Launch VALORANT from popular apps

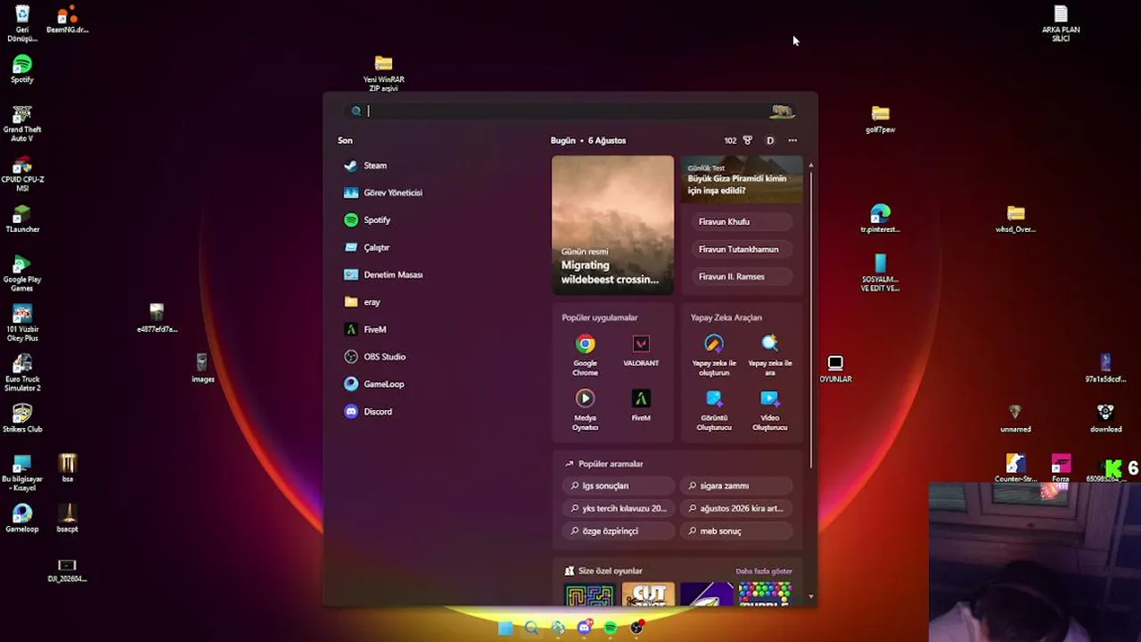(641, 350)
